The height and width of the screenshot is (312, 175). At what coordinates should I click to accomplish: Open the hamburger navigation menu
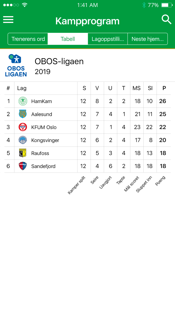tap(8, 20)
